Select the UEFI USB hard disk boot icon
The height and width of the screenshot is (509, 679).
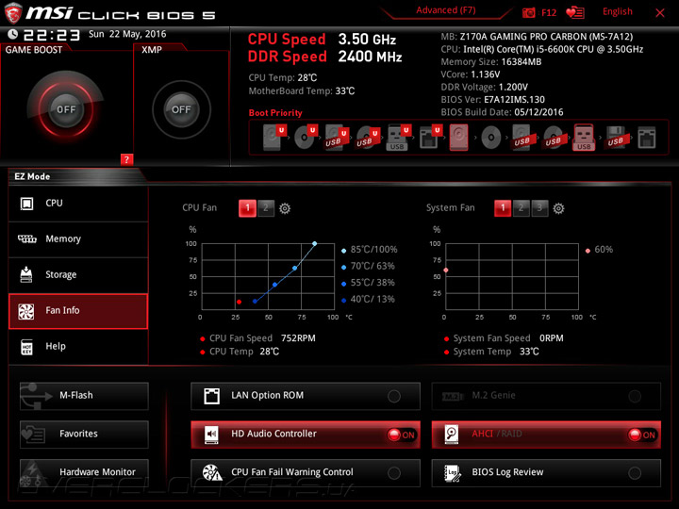point(337,138)
